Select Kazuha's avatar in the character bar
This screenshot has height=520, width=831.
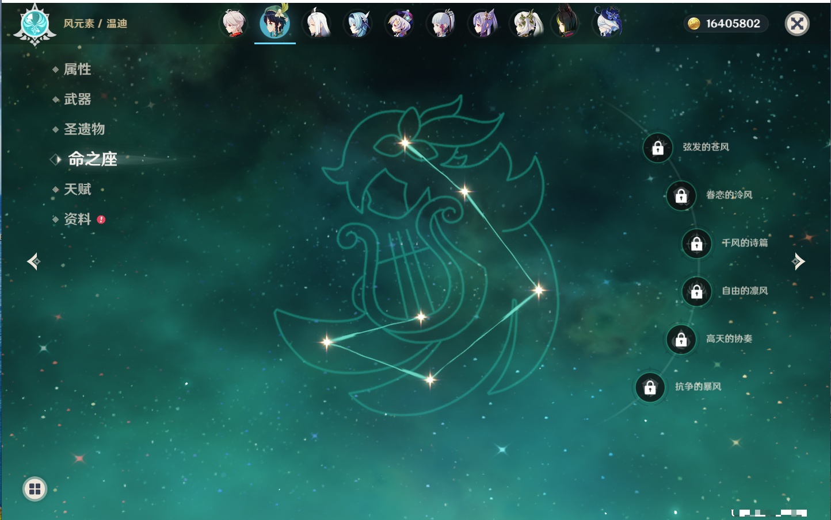[x=234, y=24]
